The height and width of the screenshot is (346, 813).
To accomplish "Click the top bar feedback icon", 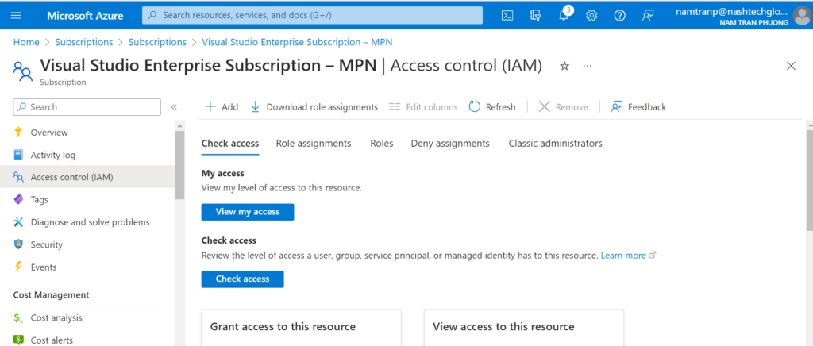I will coord(648,15).
